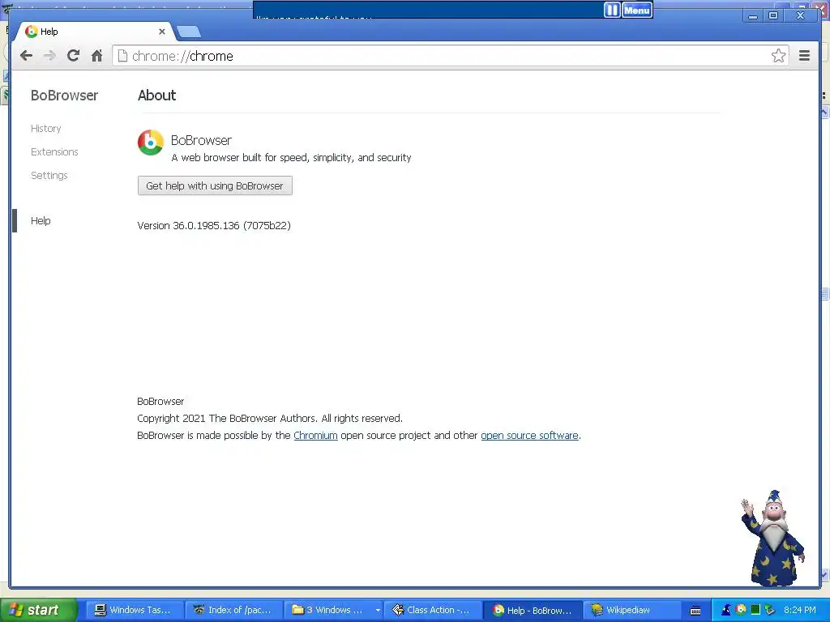Image resolution: width=830 pixels, height=622 pixels.
Task: Click the About page heading
Action: tap(156, 96)
